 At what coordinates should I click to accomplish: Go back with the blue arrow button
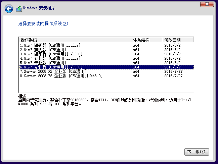9,9
